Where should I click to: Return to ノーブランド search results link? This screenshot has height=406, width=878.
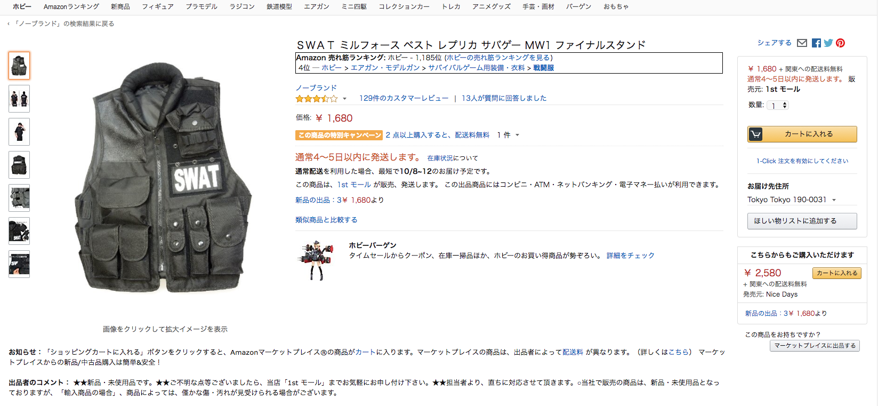(x=65, y=23)
